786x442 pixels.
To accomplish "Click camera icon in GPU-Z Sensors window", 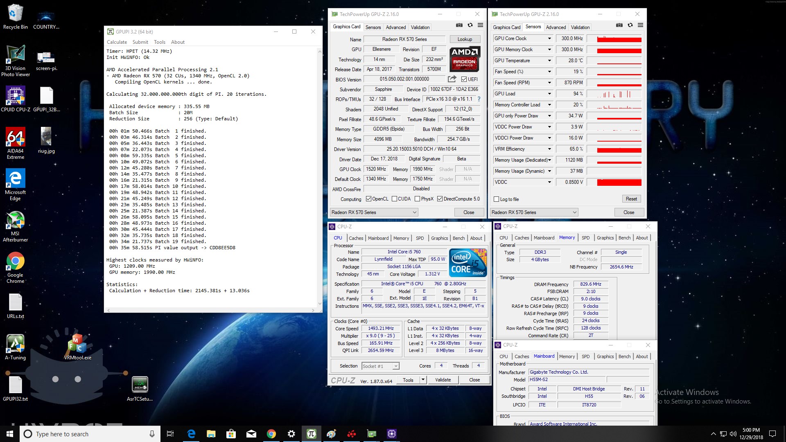I will pyautogui.click(x=619, y=25).
